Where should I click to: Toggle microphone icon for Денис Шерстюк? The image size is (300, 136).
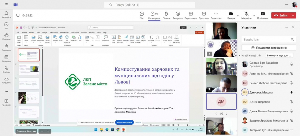click(291, 102)
